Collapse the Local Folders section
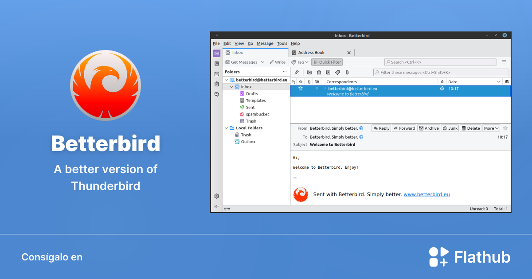Viewport: 532px width, 279px height. [x=226, y=128]
